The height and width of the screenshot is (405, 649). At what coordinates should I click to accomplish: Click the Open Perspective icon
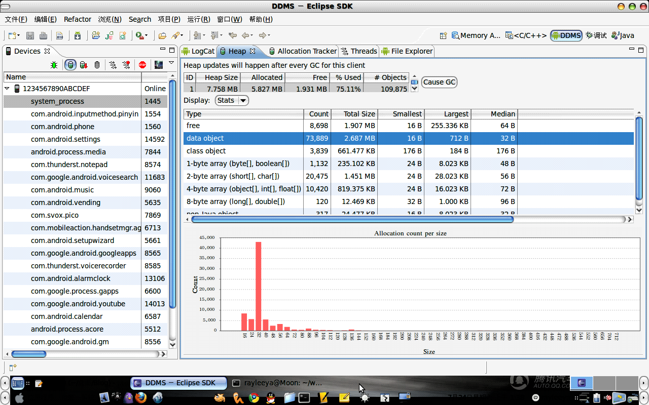coord(443,35)
